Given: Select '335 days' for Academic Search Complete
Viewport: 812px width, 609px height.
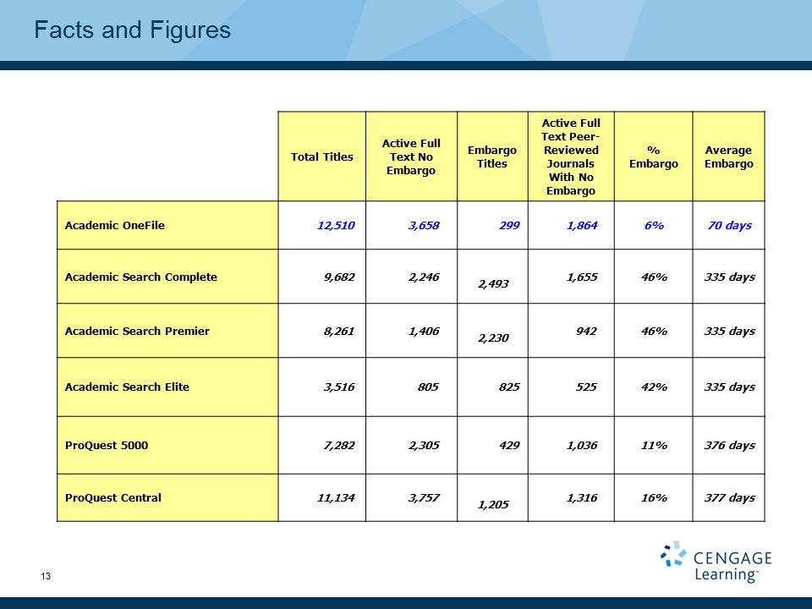Looking at the screenshot, I should point(730,277).
